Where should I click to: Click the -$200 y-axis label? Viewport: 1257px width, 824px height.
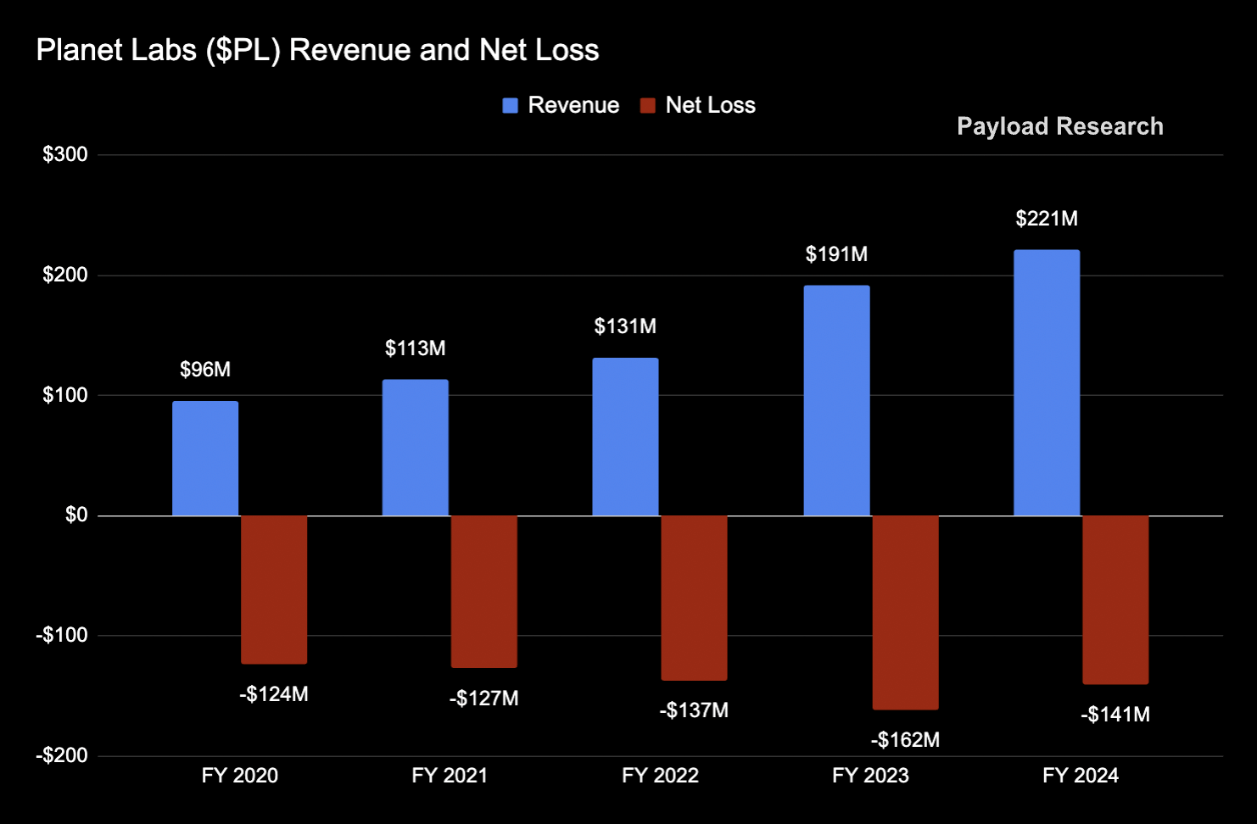coord(62,755)
